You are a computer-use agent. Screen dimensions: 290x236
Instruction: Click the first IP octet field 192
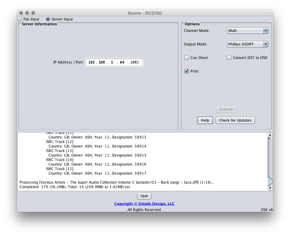pos(91,62)
